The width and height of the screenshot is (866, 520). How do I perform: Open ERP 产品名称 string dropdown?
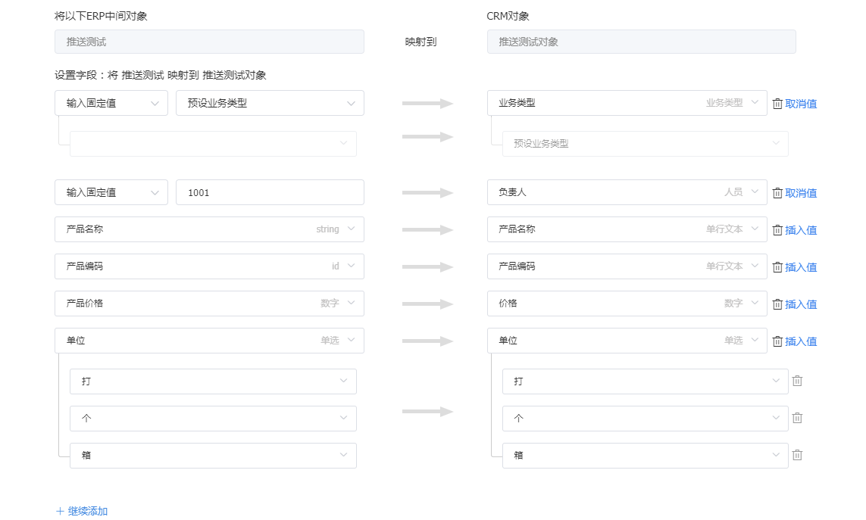pyautogui.click(x=209, y=229)
